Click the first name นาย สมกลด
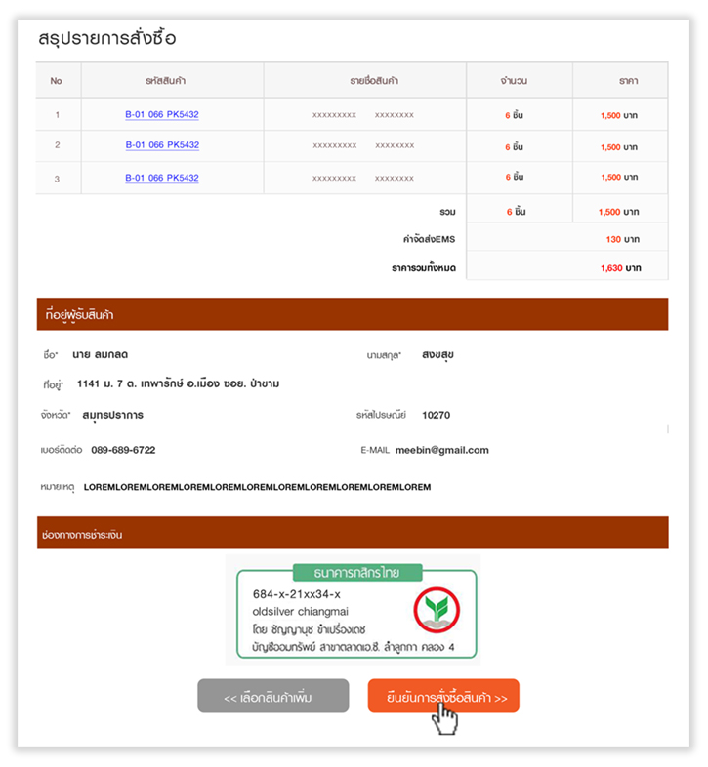 100,354
